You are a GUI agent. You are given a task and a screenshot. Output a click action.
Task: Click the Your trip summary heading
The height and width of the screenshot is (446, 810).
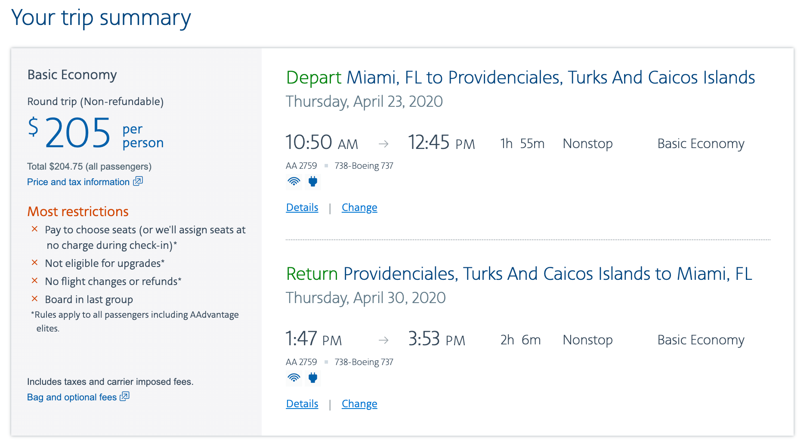click(x=101, y=18)
